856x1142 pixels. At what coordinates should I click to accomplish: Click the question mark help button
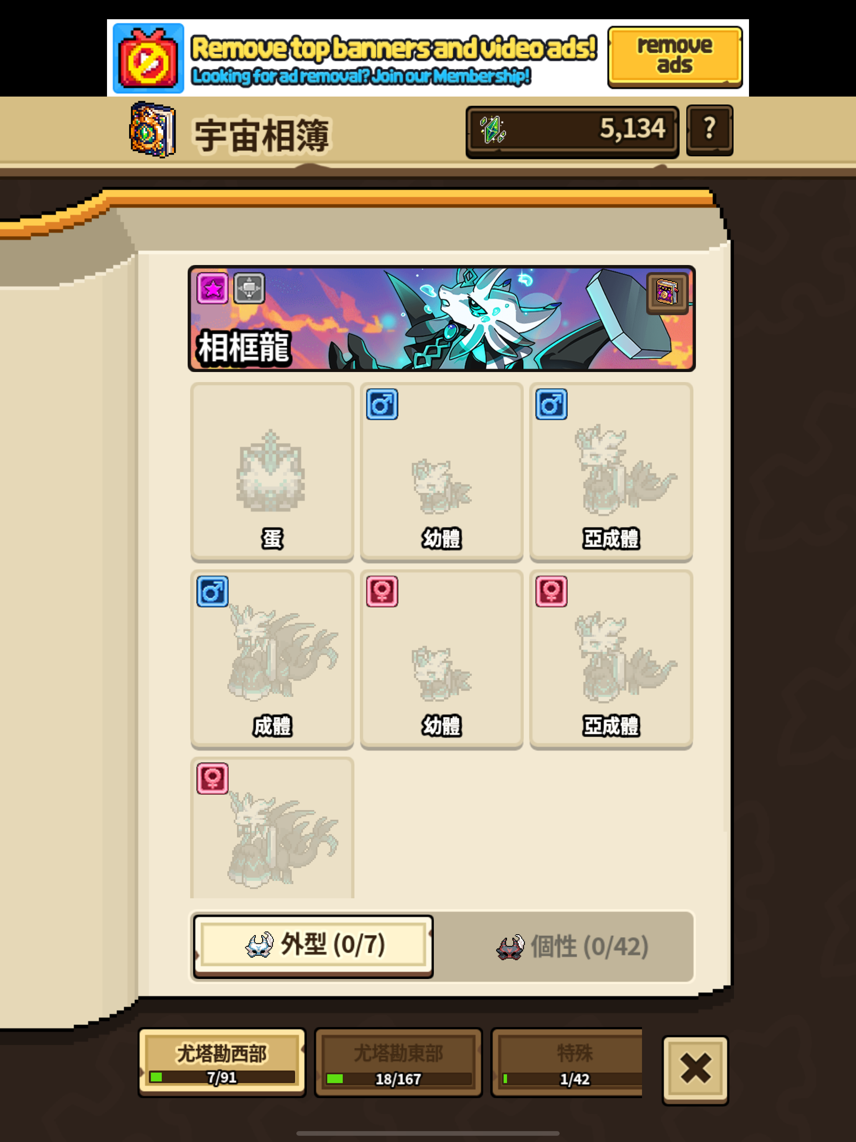pos(709,130)
